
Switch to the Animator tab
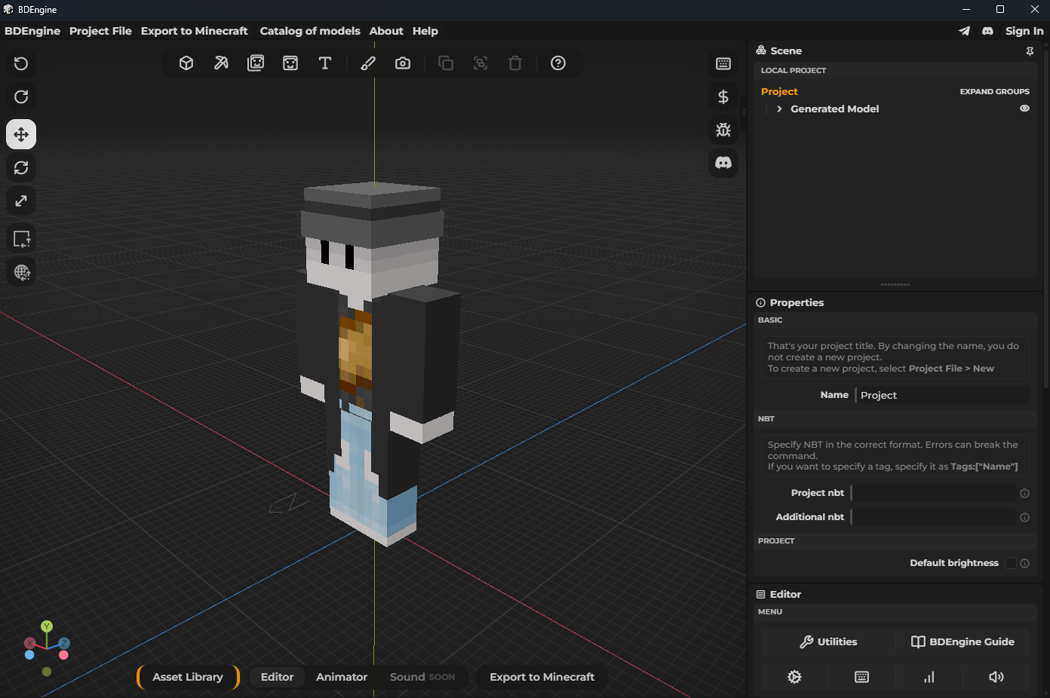click(342, 677)
